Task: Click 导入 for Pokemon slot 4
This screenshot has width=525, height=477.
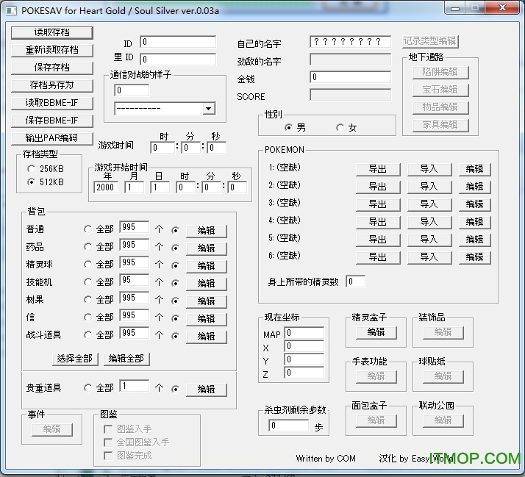Action: pyautogui.click(x=429, y=222)
